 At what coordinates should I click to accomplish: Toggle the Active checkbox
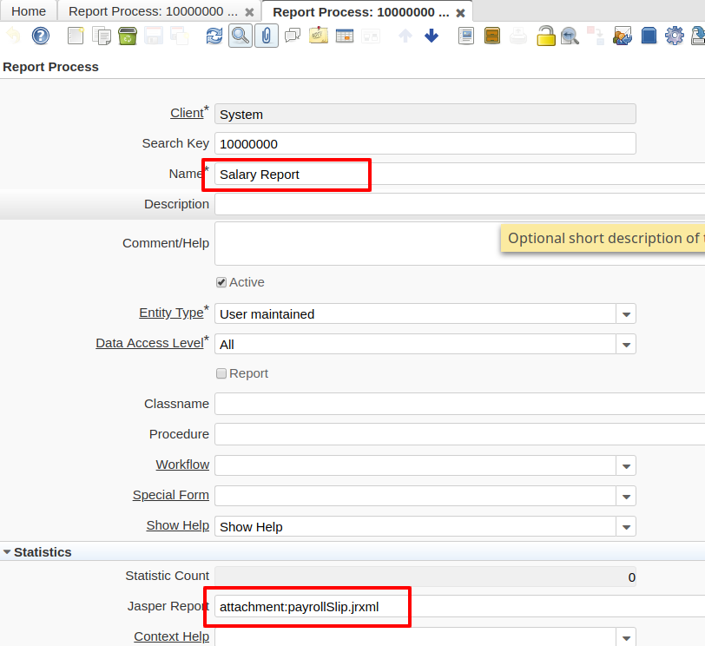(x=221, y=281)
